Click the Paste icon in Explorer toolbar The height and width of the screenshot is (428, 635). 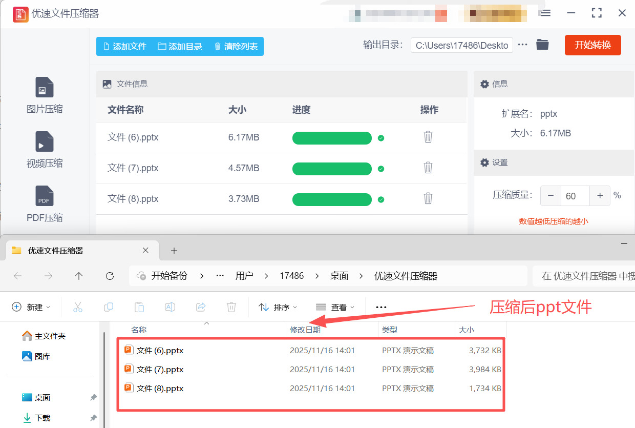[x=139, y=307]
